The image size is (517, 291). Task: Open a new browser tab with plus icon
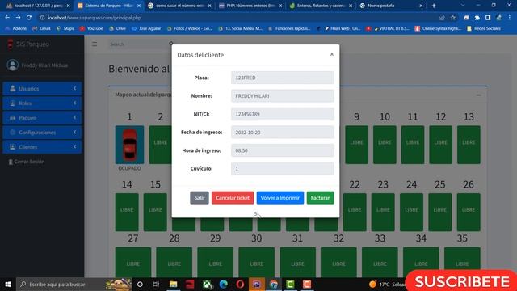(x=434, y=6)
